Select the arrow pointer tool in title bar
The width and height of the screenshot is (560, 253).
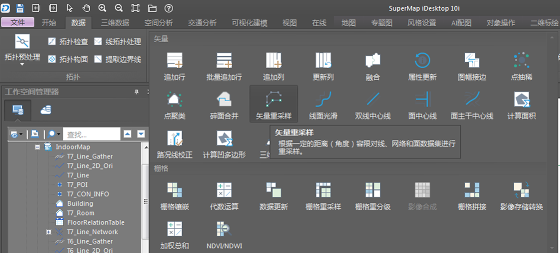tap(70, 8)
